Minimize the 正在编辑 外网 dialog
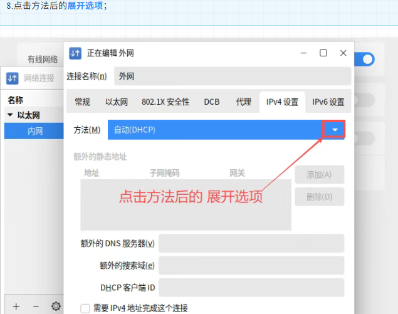 click(x=303, y=53)
